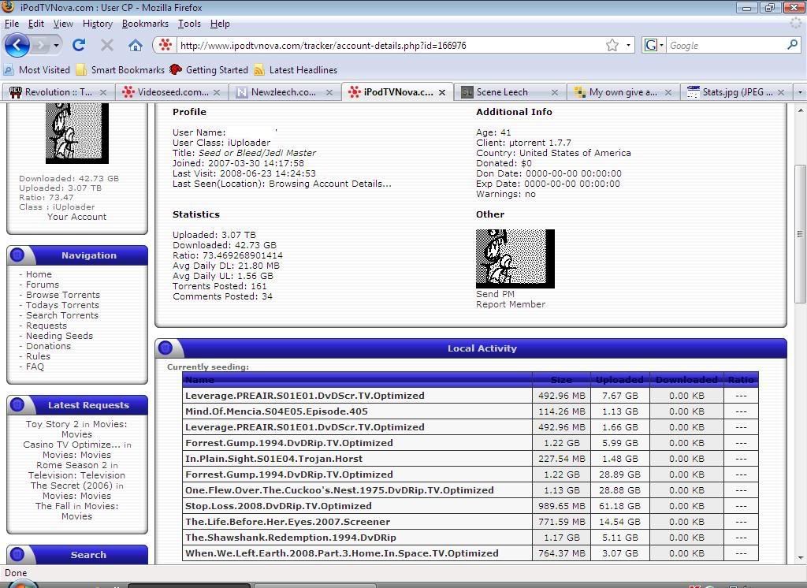Reload the current page

click(79, 45)
